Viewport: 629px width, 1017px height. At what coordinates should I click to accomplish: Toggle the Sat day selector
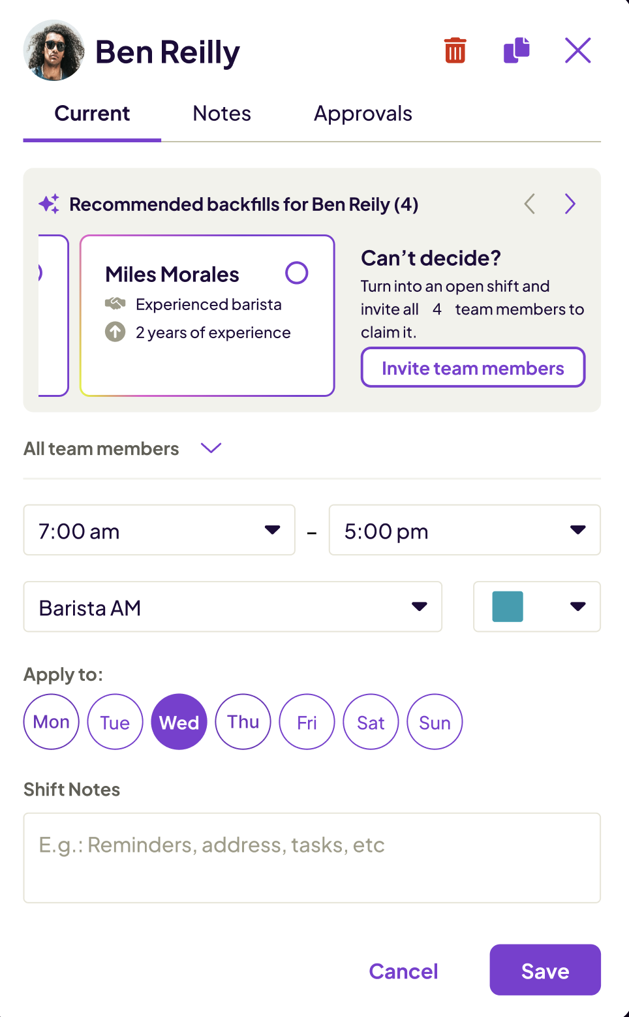[x=371, y=722]
